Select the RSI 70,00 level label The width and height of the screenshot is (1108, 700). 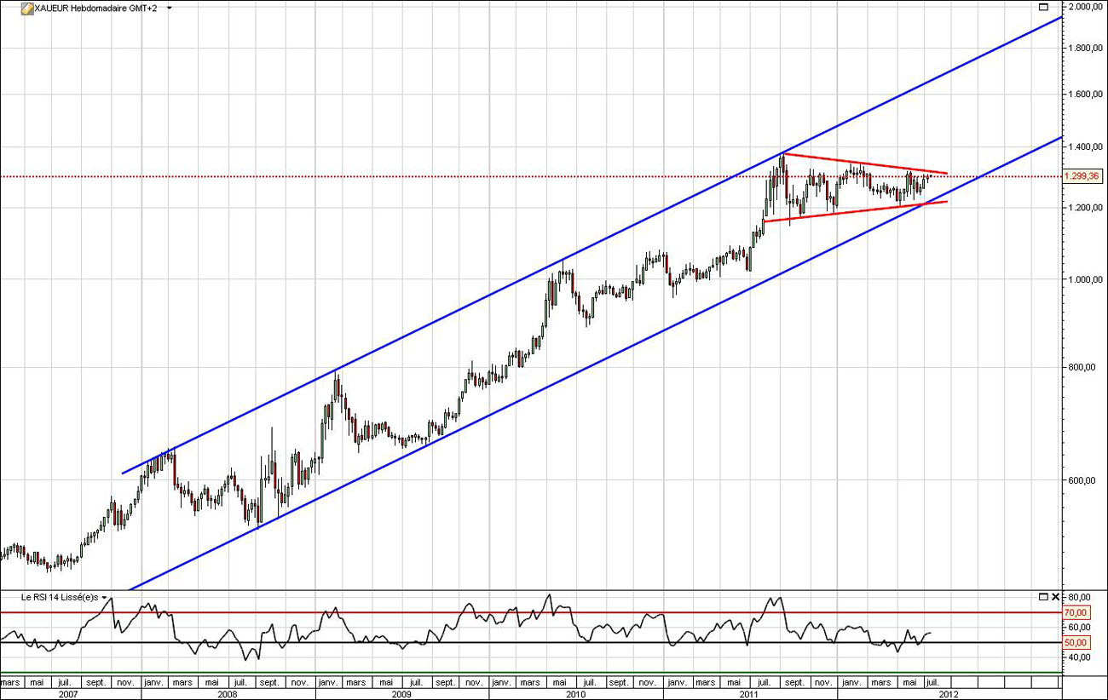(1076, 612)
